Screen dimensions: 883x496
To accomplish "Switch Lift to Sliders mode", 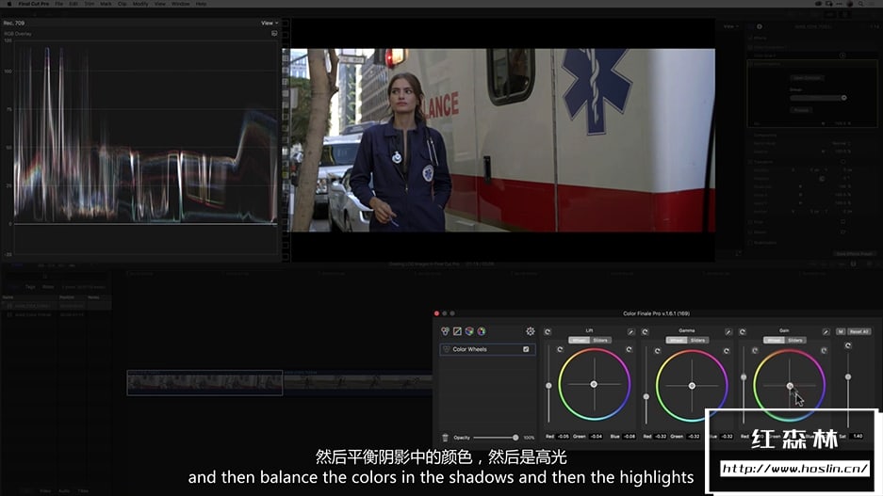I will [600, 340].
